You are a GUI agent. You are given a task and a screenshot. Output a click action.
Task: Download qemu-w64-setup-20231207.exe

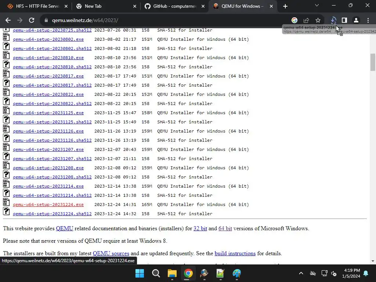point(48,149)
